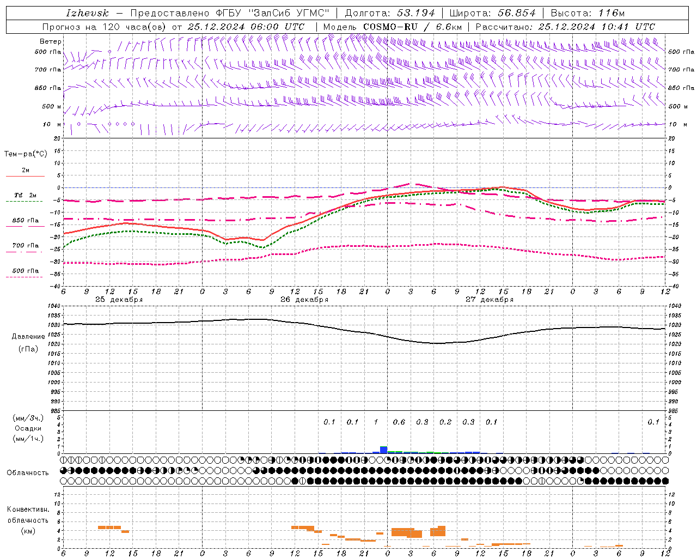Click the '700 гПа' temperature legend entry
697x558 pixels.
click(x=25, y=245)
